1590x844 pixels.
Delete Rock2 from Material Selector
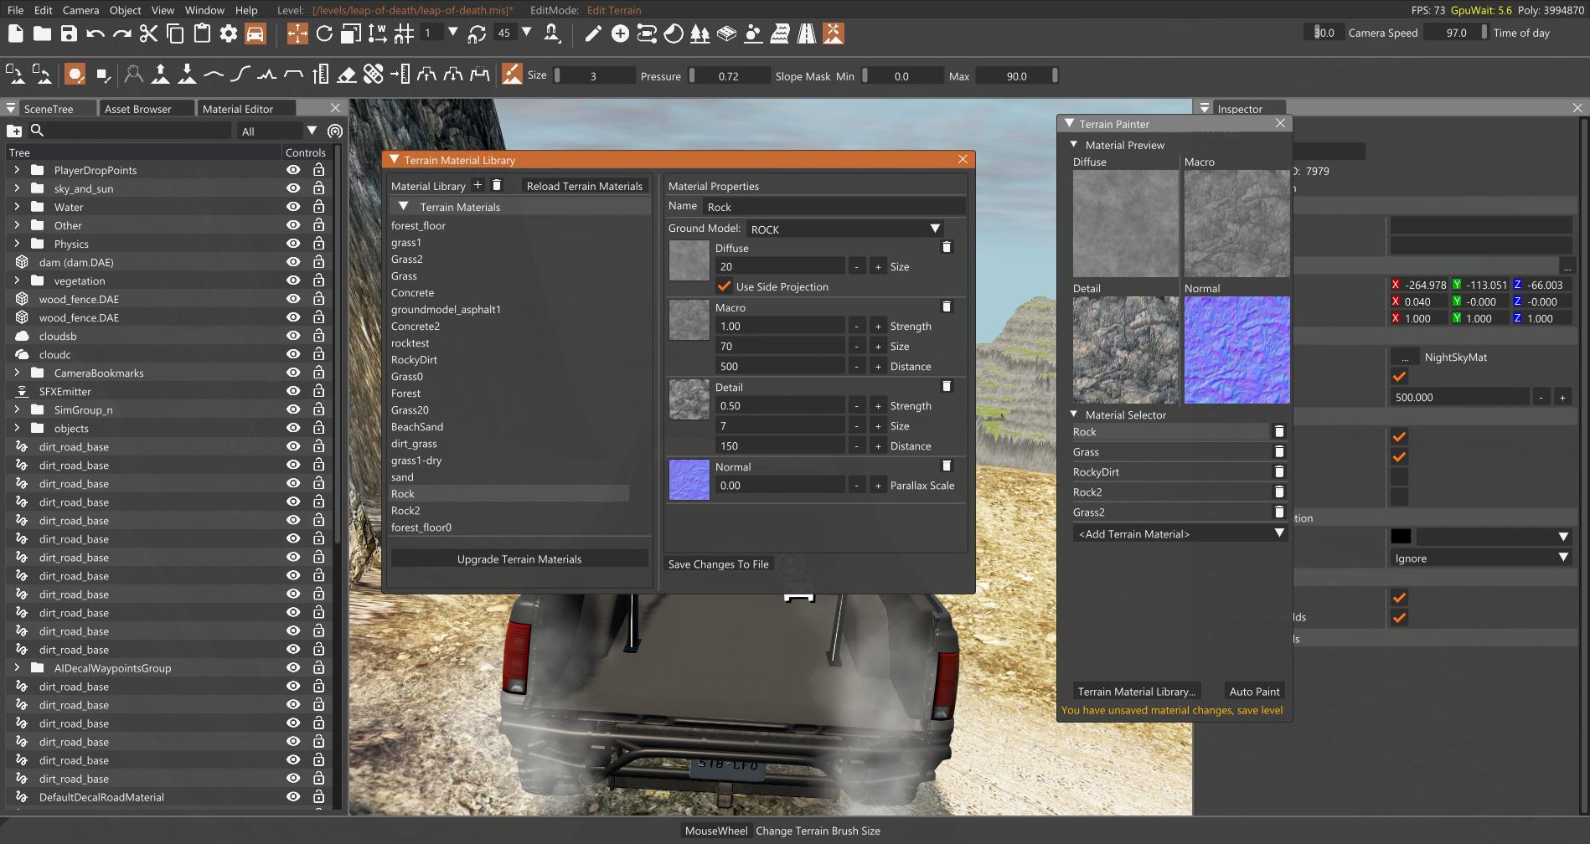coord(1278,492)
